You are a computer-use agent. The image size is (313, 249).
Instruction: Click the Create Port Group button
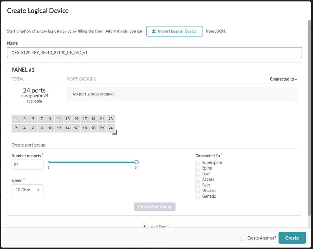[154, 207]
